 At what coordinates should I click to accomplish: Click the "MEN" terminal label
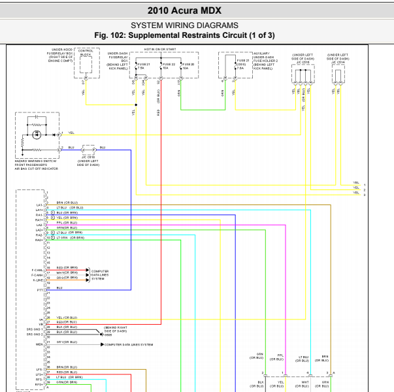[x=39, y=344]
